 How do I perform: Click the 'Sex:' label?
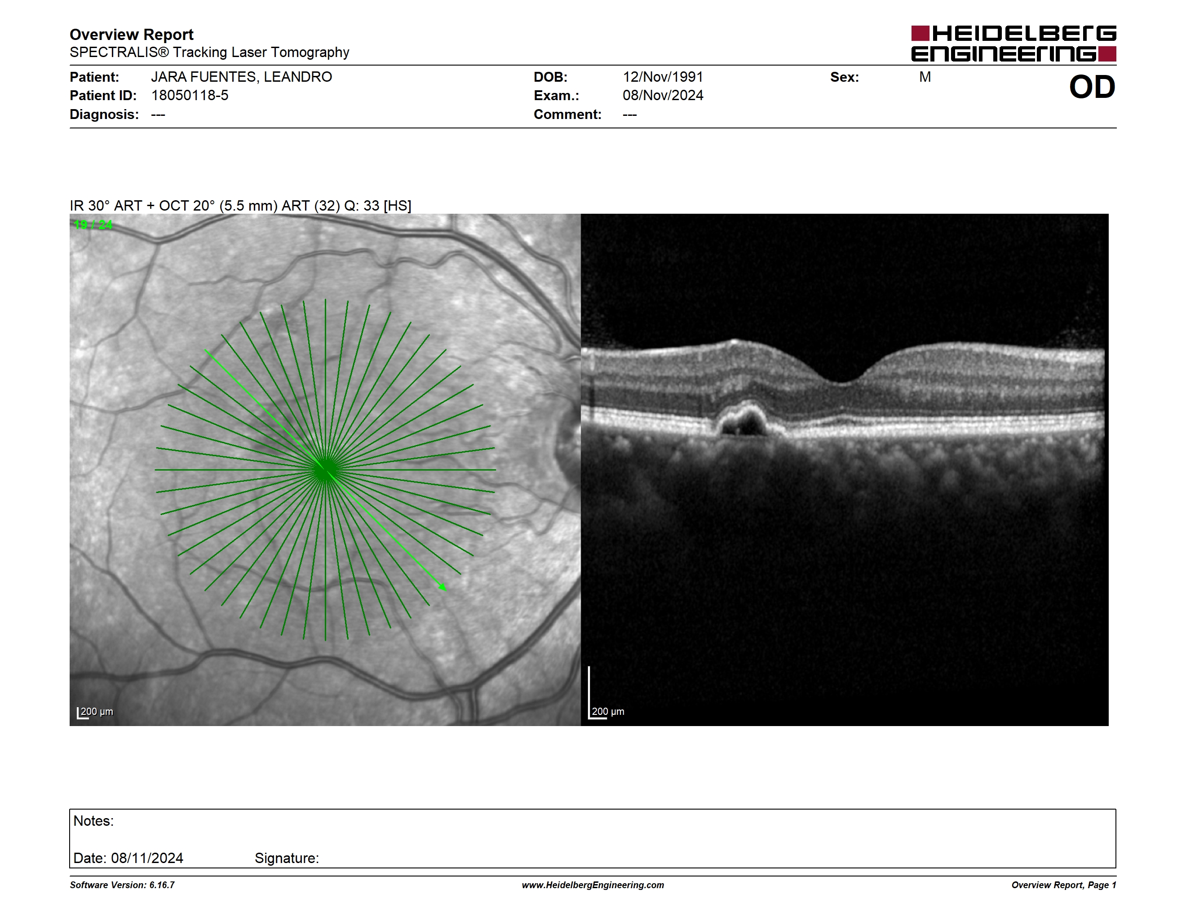pos(845,77)
